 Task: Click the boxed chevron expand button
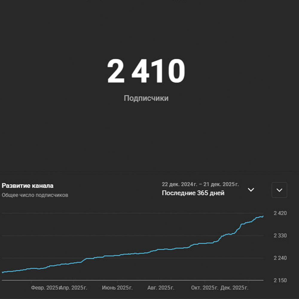(279, 190)
